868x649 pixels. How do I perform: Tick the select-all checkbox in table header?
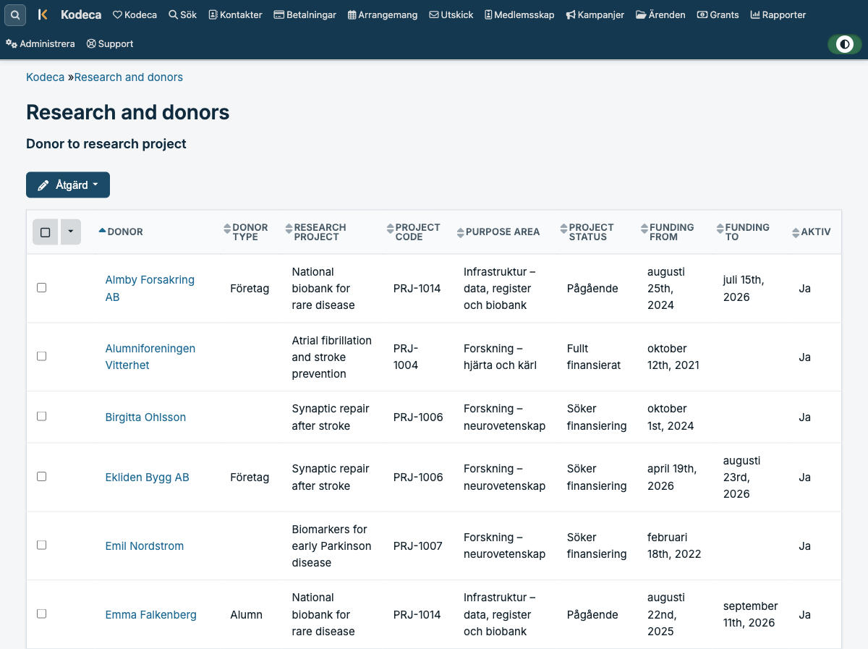coord(46,232)
